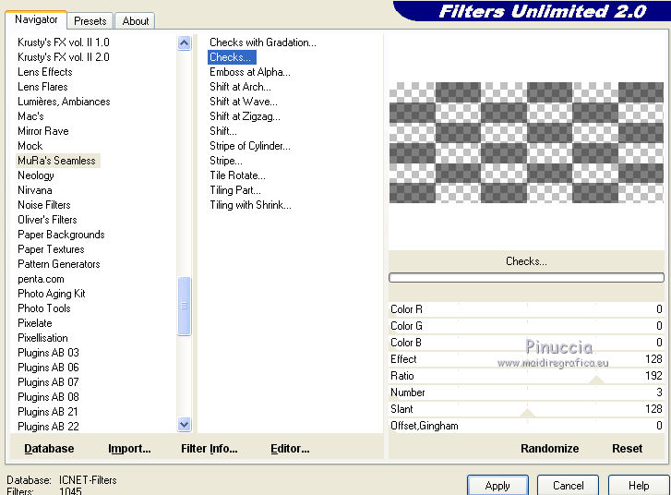671x495 pixels.
Task: Click the Apply button
Action: (x=497, y=486)
